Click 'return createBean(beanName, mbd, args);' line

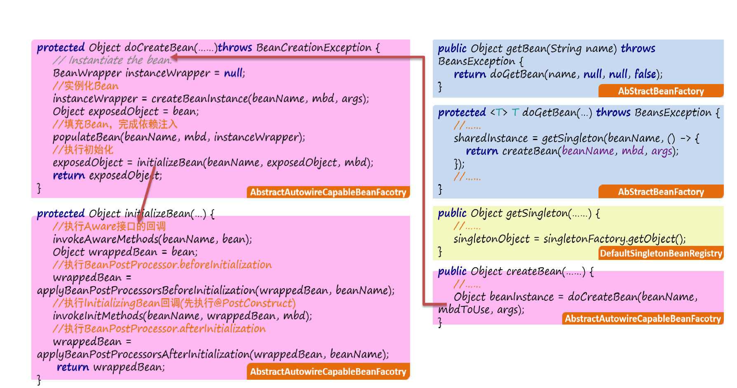click(x=572, y=151)
